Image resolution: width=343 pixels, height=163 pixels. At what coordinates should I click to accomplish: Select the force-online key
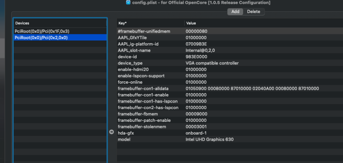[x=130, y=82]
